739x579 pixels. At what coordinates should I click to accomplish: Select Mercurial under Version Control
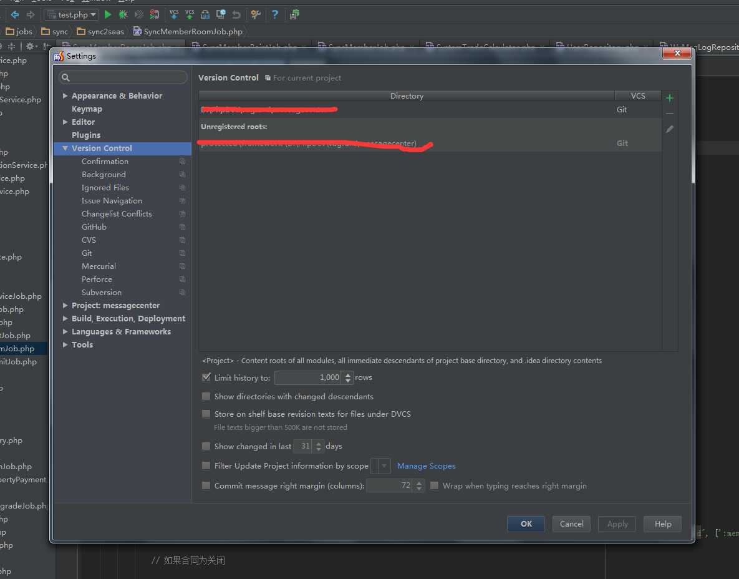[x=99, y=266]
